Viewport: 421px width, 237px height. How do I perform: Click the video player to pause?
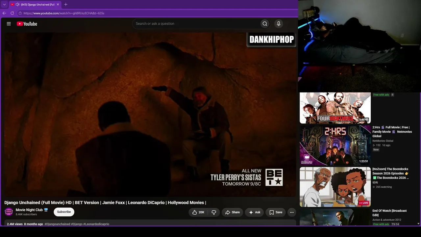coord(150,115)
